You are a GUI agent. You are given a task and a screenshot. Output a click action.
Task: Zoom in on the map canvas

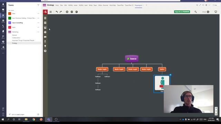click(216, 108)
